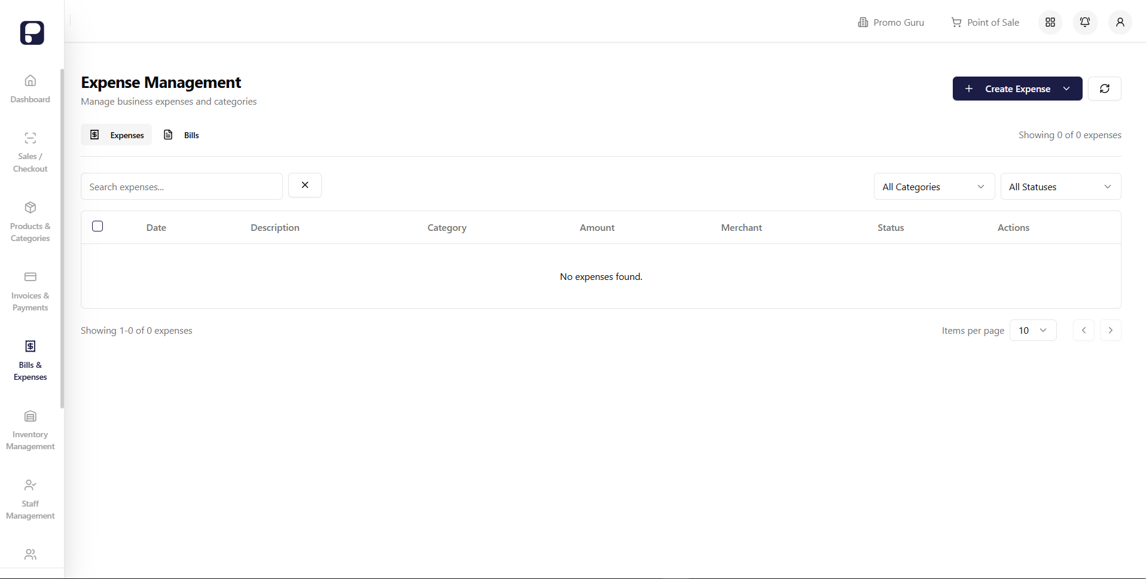Click the app logo in sidebar
Image resolution: width=1146 pixels, height=579 pixels.
32,33
